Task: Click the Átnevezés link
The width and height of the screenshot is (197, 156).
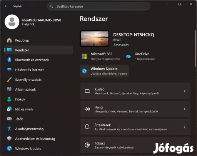Action: tap(121, 45)
